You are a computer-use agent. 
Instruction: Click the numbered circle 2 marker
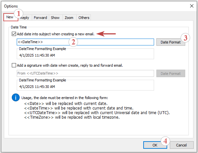tap(74, 42)
